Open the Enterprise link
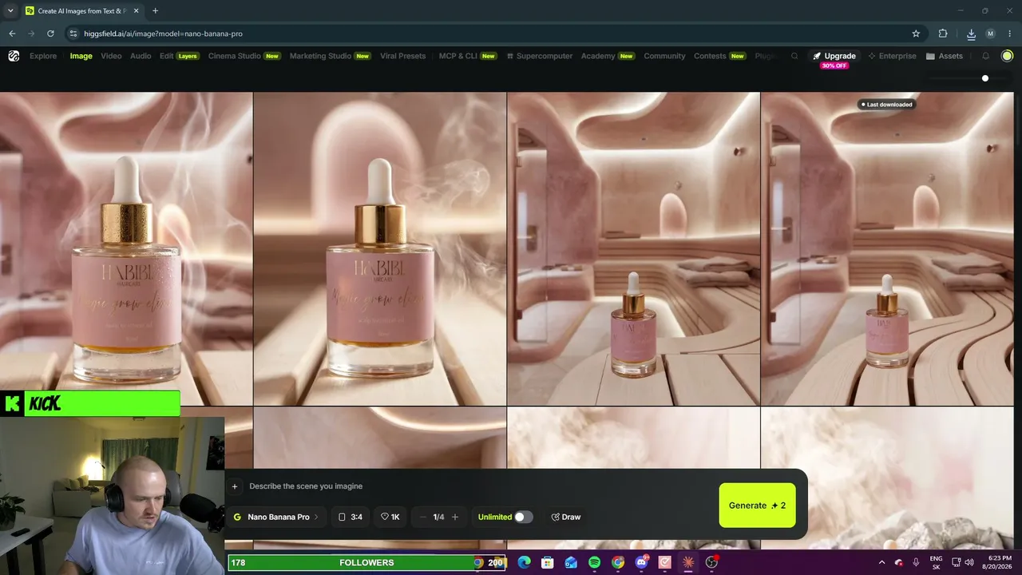The height and width of the screenshot is (575, 1022). coord(893,56)
